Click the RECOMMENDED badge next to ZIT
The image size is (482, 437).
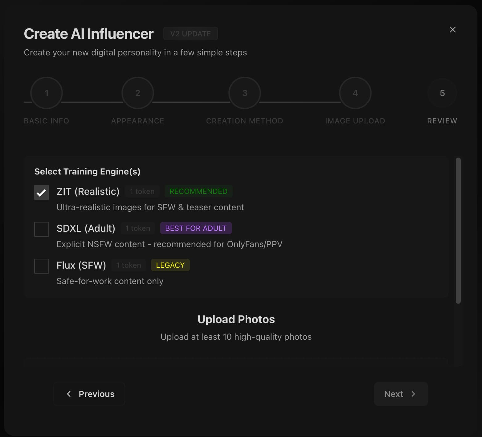point(198,191)
